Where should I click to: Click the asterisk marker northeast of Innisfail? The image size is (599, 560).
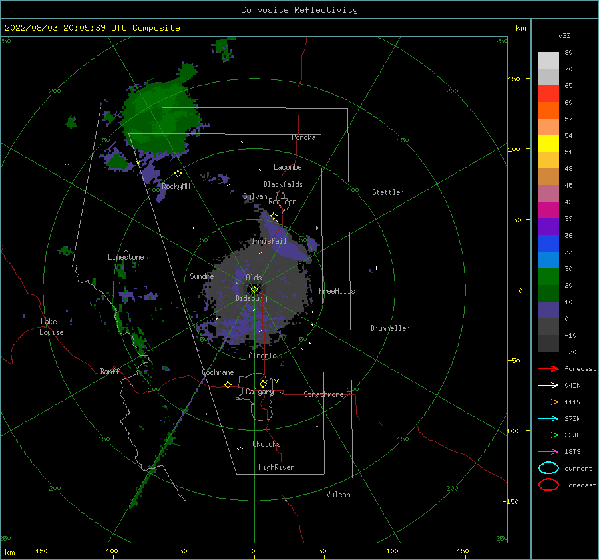(x=316, y=228)
